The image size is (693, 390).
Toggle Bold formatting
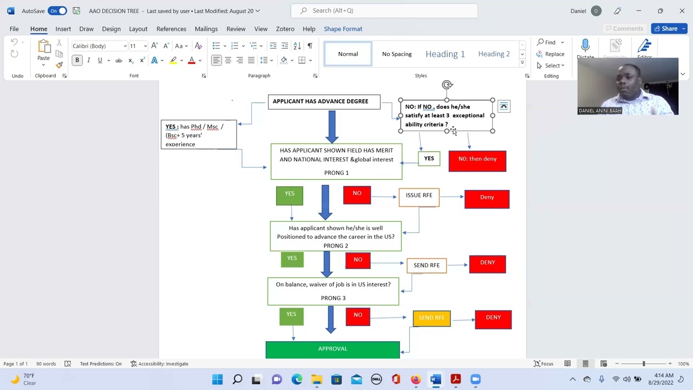(77, 60)
